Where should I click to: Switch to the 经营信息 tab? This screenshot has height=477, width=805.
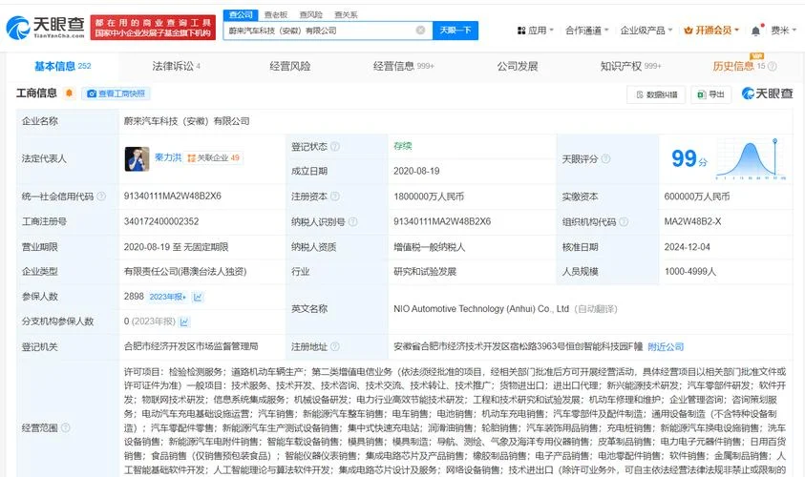pos(404,66)
